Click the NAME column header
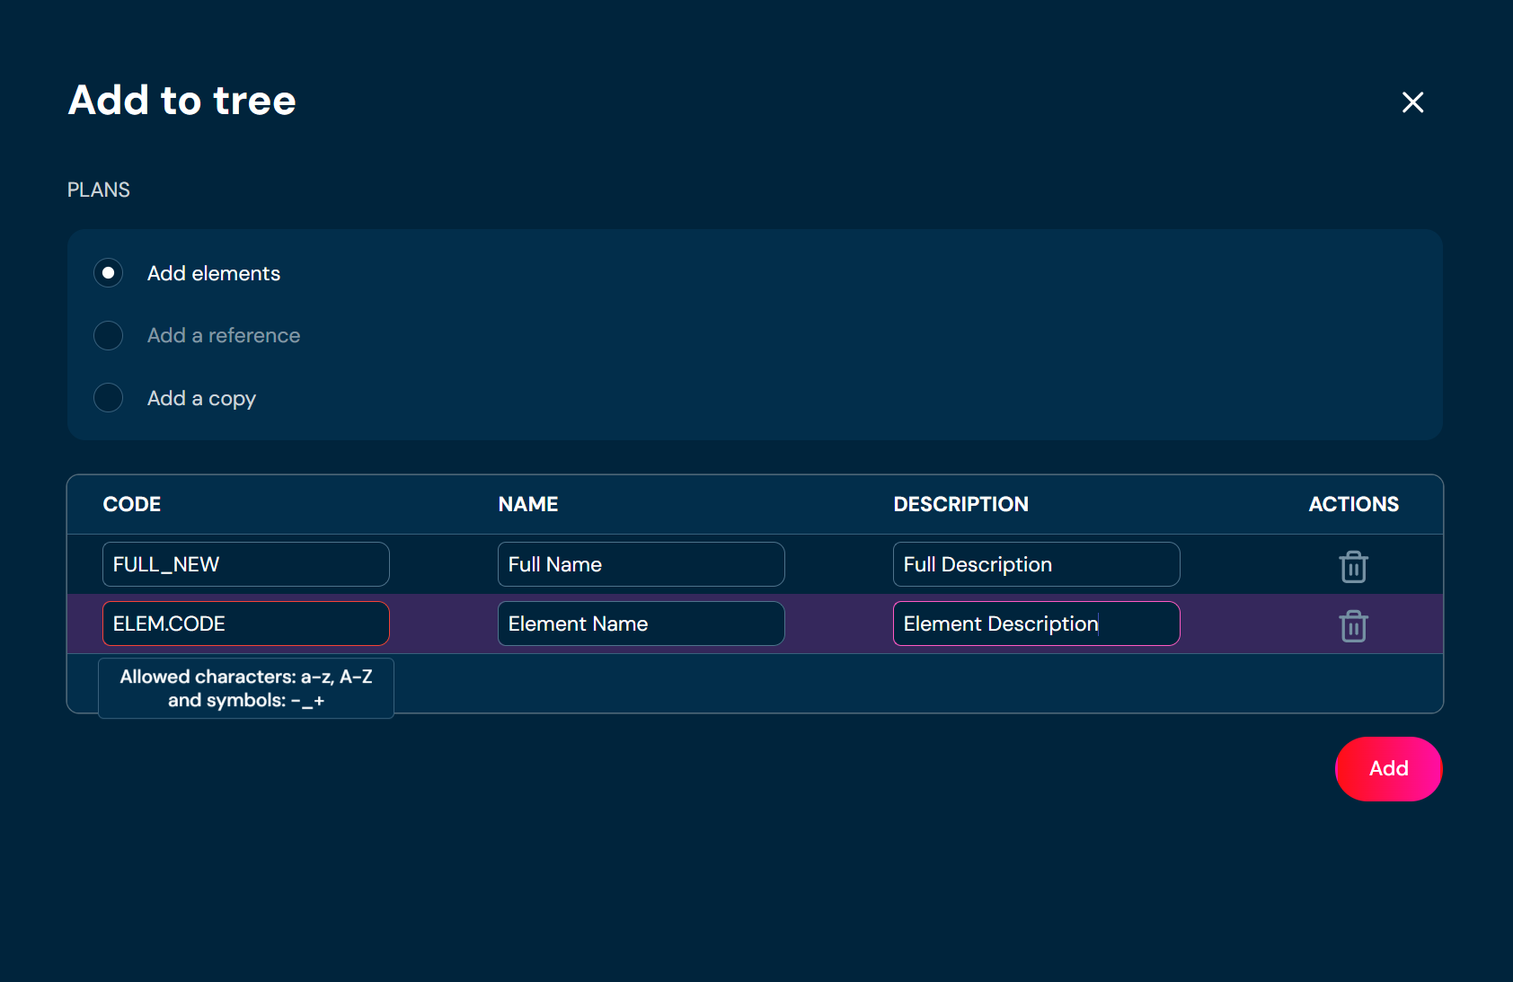1513x982 pixels. coord(528,504)
